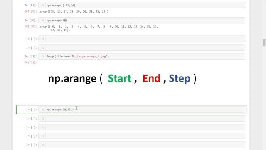This screenshot has height=150, width=266.
Task: Select the third empty cell below the active cell
Action: [142, 136]
